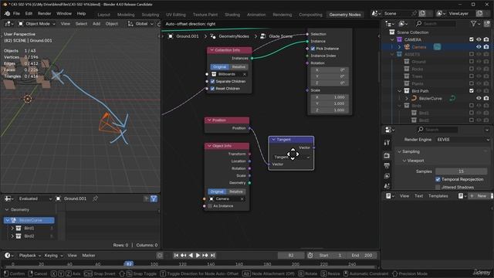Create a New text file
Screen dimensions: 494x278
coord(479,196)
